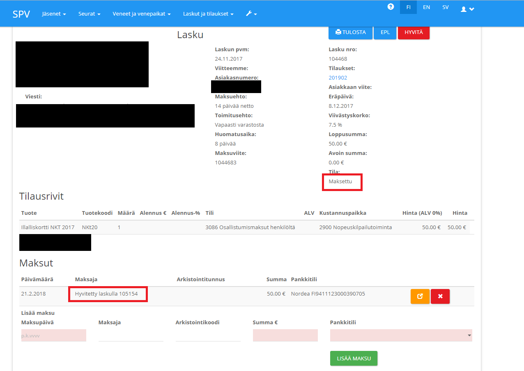
Task: Click late interest value 7.5 %
Action: click(336, 125)
